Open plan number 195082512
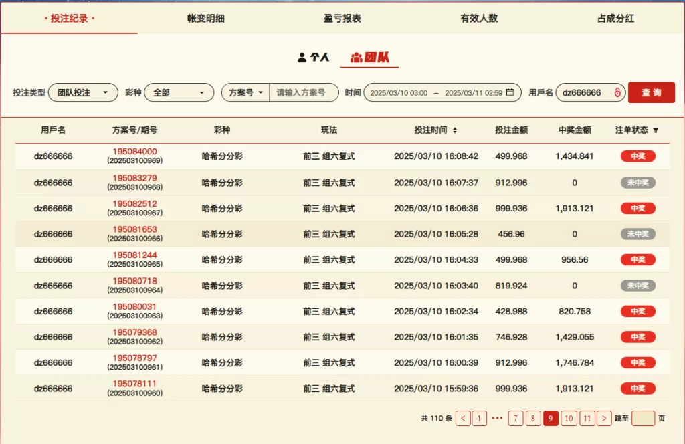This screenshot has height=444, width=685. 134,203
